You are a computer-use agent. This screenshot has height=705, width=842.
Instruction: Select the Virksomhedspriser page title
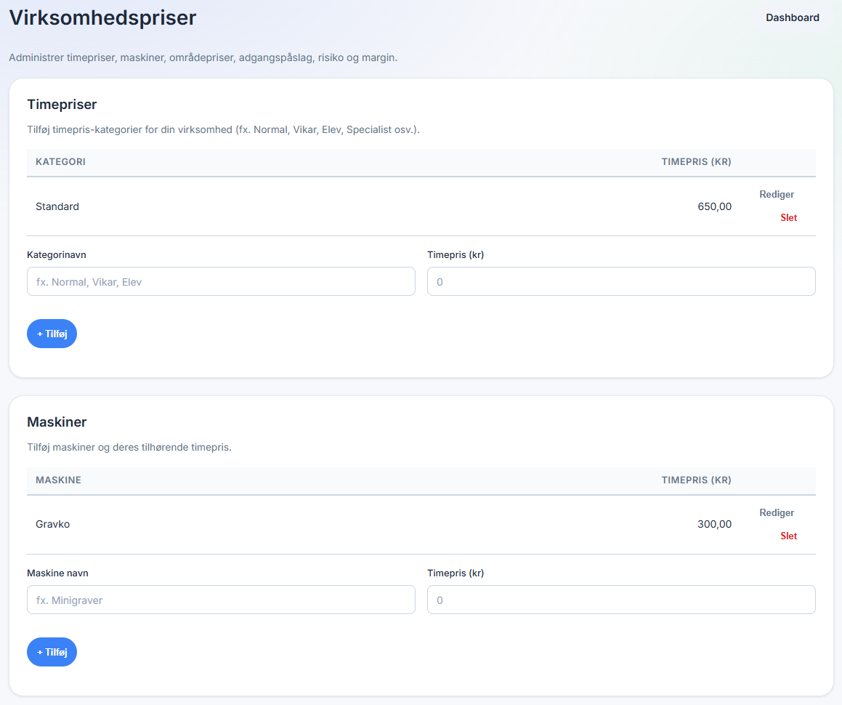[x=103, y=17]
